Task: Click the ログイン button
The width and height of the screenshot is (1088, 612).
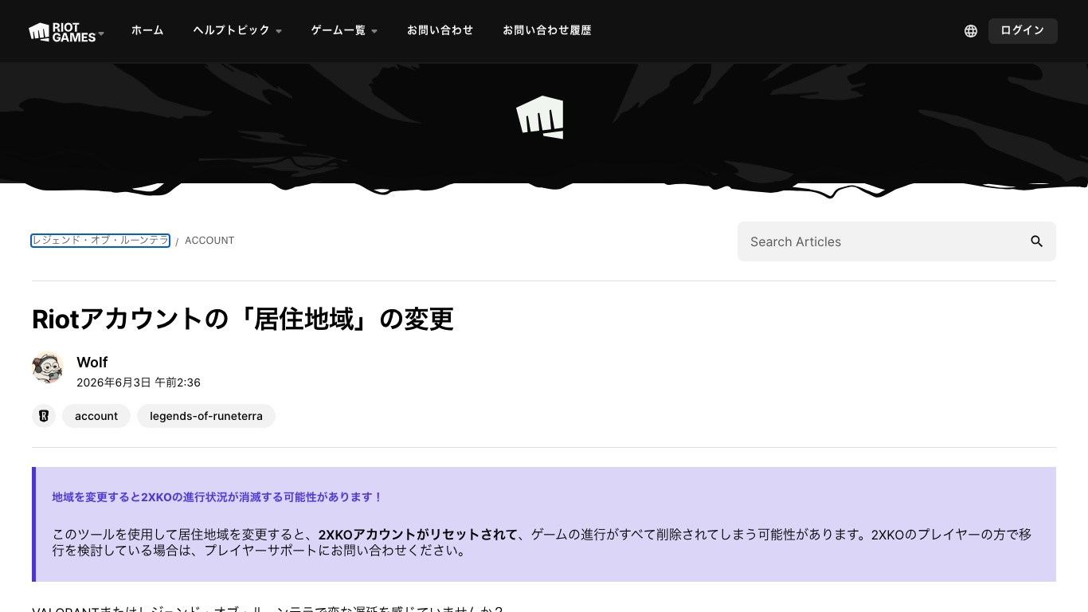Action: [x=1023, y=30]
